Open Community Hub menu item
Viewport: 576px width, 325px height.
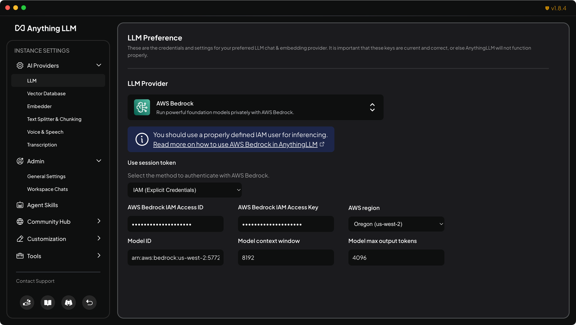pos(49,222)
